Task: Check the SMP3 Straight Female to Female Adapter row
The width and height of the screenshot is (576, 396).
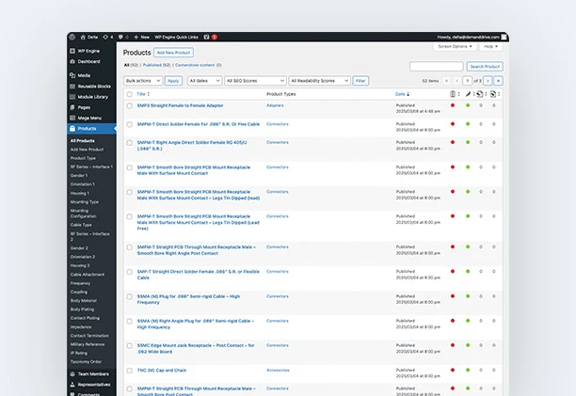Action: pyautogui.click(x=130, y=106)
